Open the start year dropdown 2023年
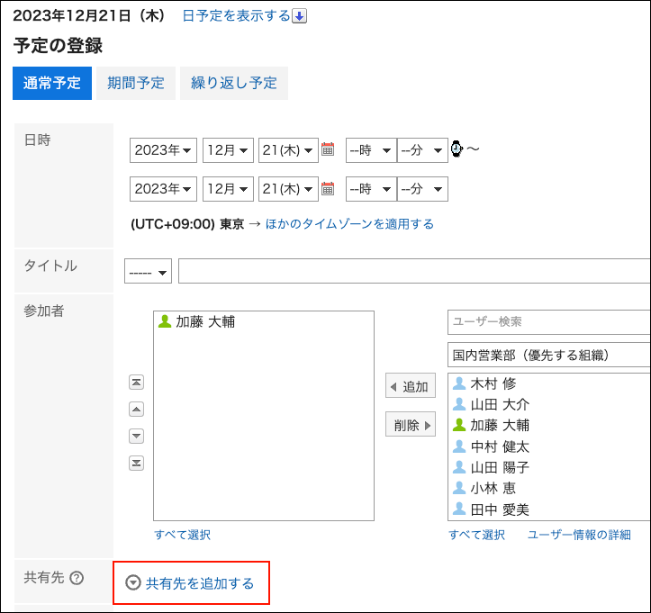The width and height of the screenshot is (651, 613). (163, 150)
